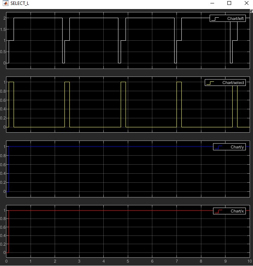Image resolution: width=253 pixels, height=266 pixels.
Task: Click the SELECT_L window title text
Action: pos(20,3)
